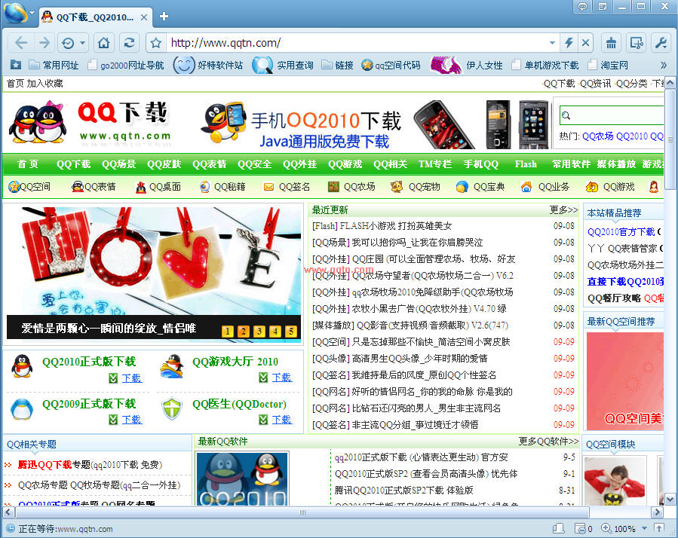The width and height of the screenshot is (678, 538).
Task: Open QQ空间 from its icon in the green bar
Action: (x=15, y=186)
